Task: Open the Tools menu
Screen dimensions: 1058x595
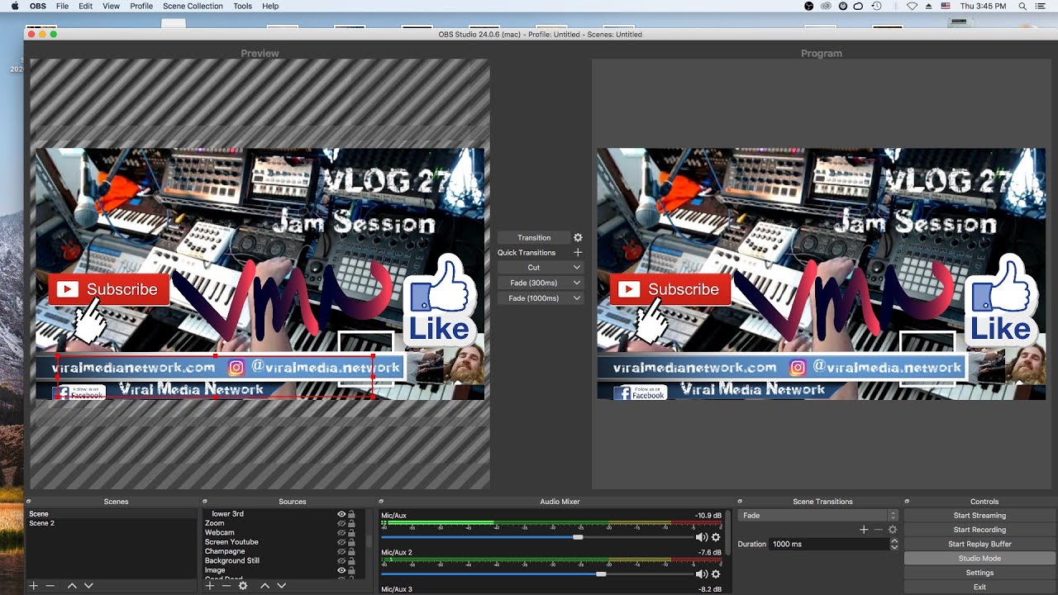Action: click(243, 6)
